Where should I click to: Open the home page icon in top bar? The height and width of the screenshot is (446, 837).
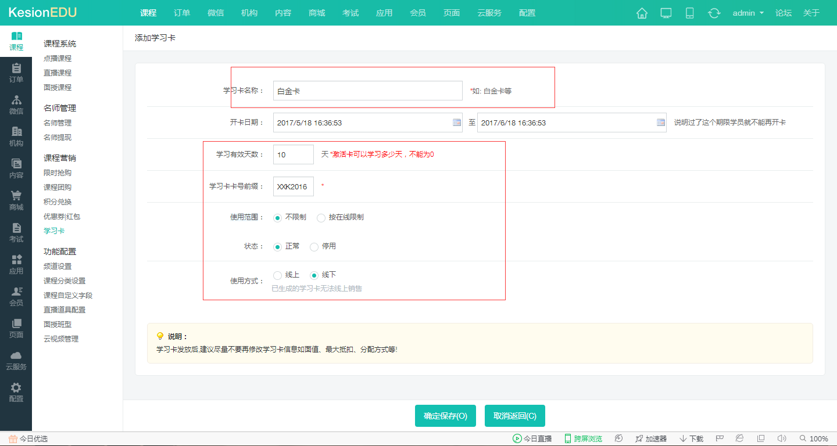pos(642,12)
